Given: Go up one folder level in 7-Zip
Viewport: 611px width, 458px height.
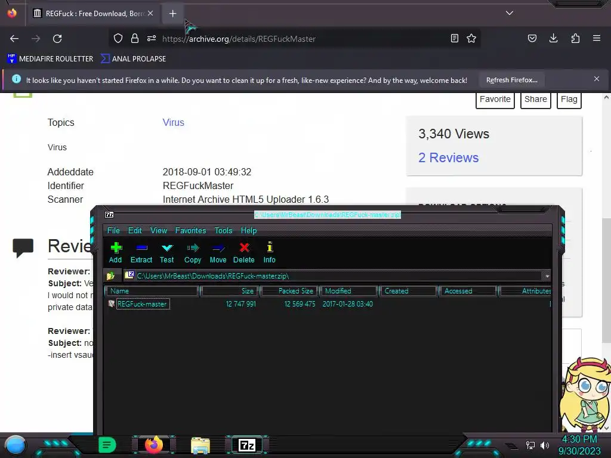Looking at the screenshot, I should point(110,276).
